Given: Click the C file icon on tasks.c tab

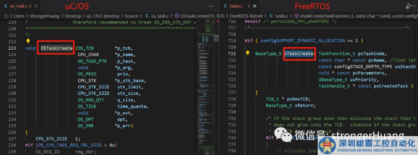Looking at the screenshot, I should pyautogui.click(x=226, y=6).
